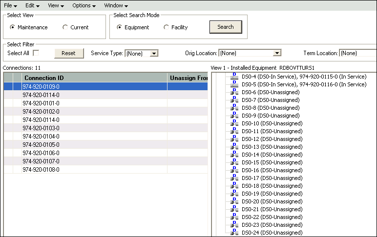Click the DS0-21 unassigned port icon
Image resolution: width=377 pixels, height=237 pixels.
[x=234, y=209]
